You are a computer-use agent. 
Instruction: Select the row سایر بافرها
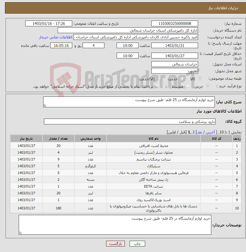tap(126, 193)
